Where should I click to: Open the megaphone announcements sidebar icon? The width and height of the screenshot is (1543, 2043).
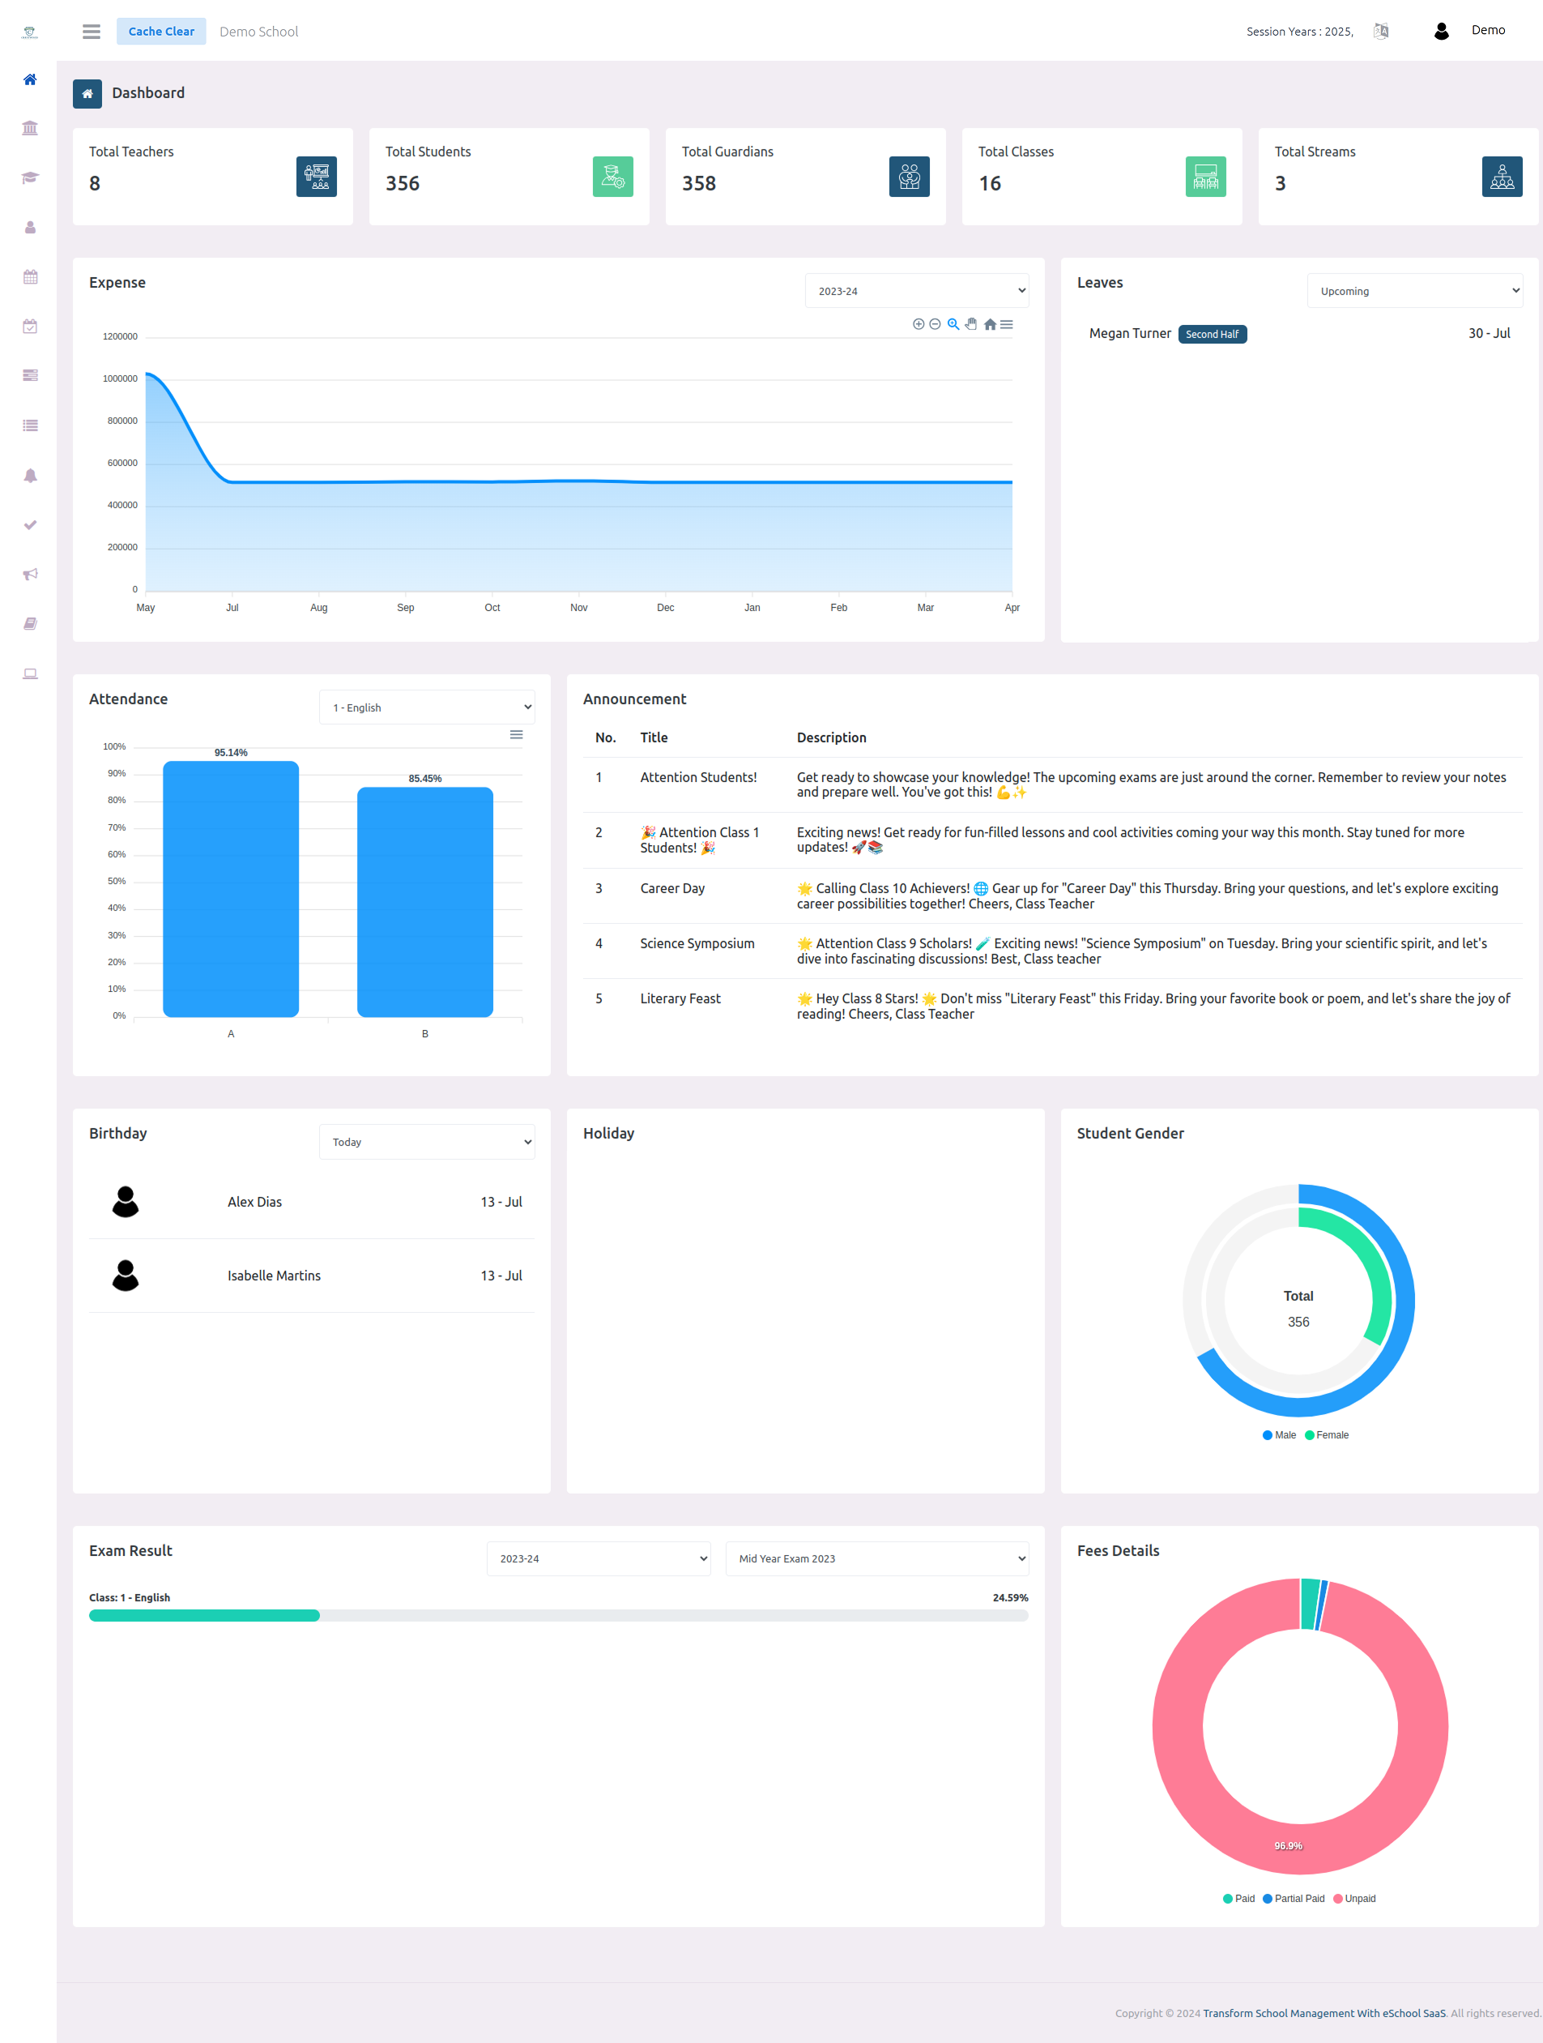[29, 575]
